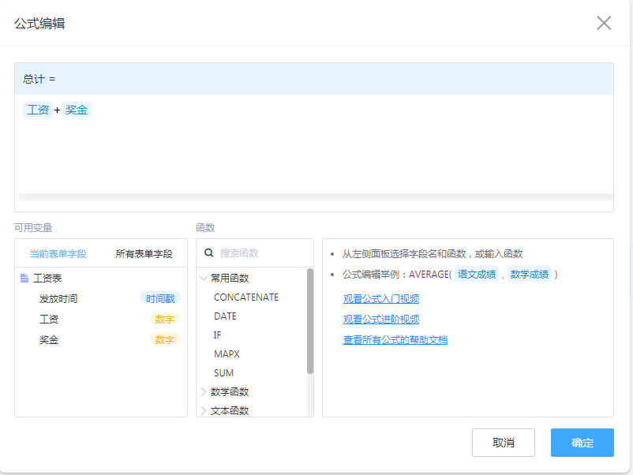This screenshot has height=475, width=633.
Task: Open the 观看公式入门视频 link
Action: pyautogui.click(x=380, y=299)
